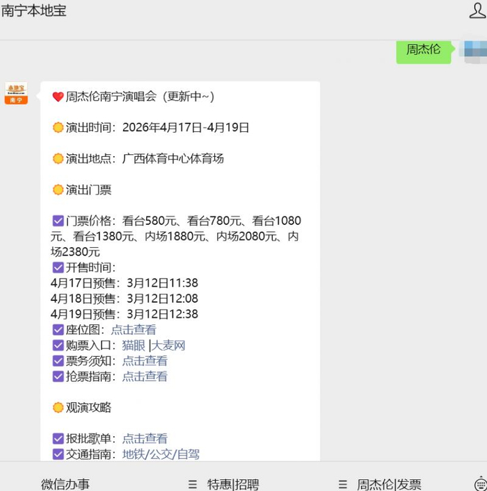Open the keyboard input toggle icon

point(480,484)
